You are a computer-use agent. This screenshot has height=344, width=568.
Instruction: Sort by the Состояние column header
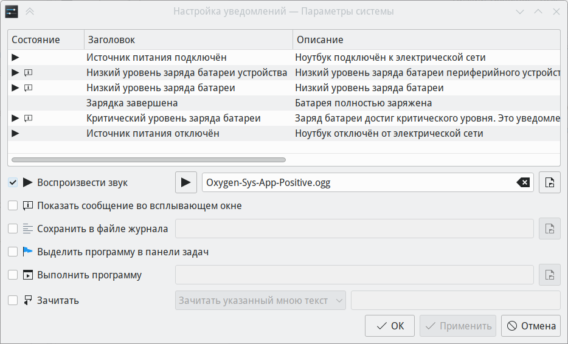pos(46,40)
